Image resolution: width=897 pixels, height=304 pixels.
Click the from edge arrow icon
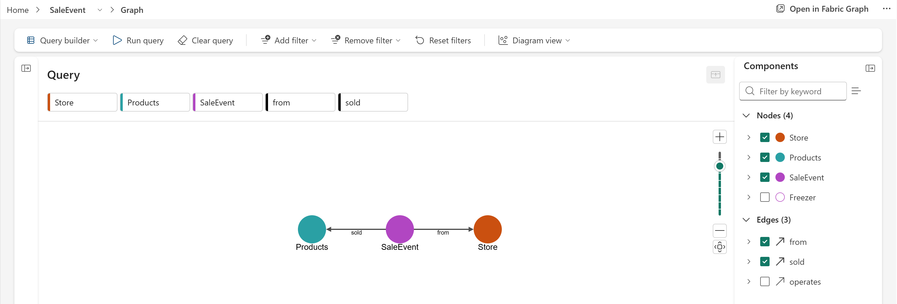coord(780,241)
